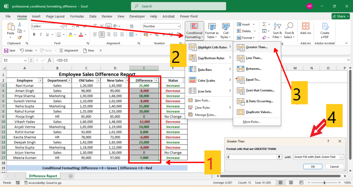Open the font name Calibri dropdown
353x187 pixels.
[61, 26]
